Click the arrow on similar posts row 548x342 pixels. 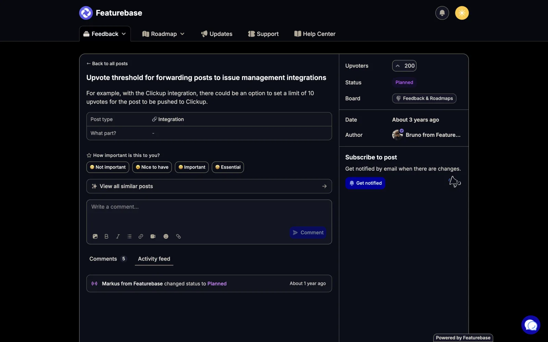pos(324,186)
